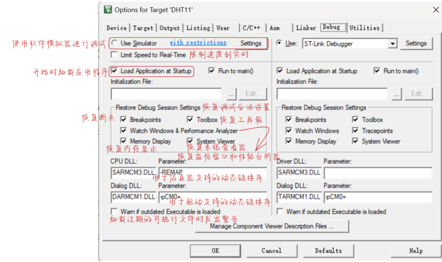442x262 pixels.
Task: Click the Keil icon in the dialog title bar
Action: (108, 10)
